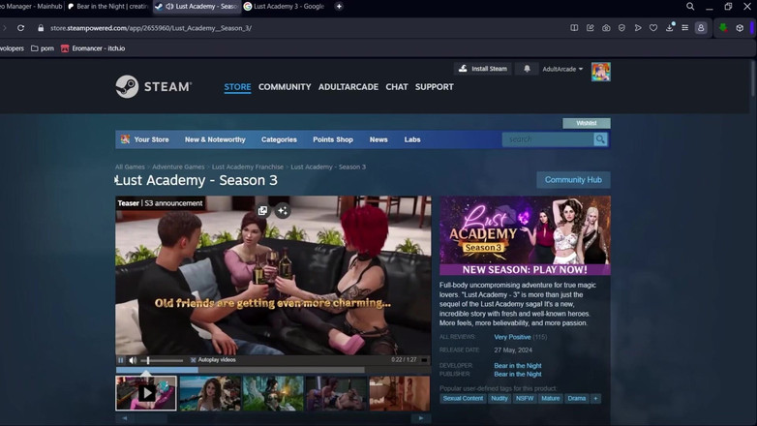Open Steam notifications bell
Viewport: 757px width, 426px height.
coord(527,69)
